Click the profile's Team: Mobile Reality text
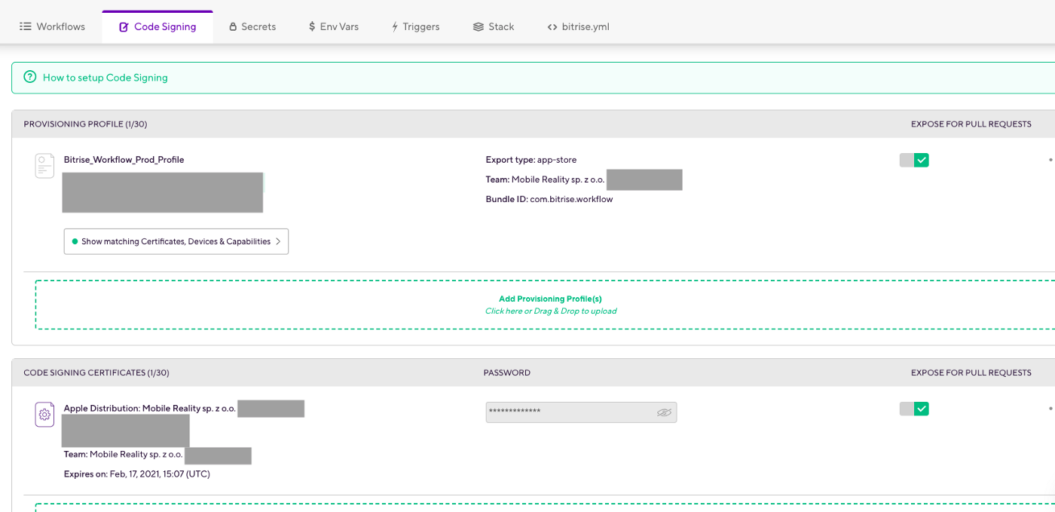Screen dimensions: 1055x512 click(546, 179)
